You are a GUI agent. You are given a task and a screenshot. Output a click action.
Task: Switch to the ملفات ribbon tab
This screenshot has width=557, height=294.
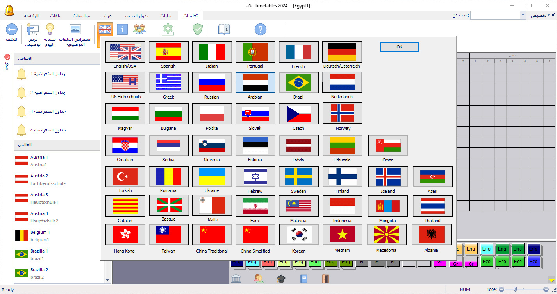(56, 16)
